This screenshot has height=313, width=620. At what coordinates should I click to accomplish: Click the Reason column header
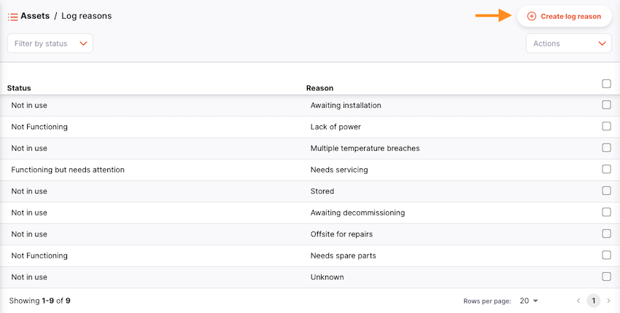point(319,88)
